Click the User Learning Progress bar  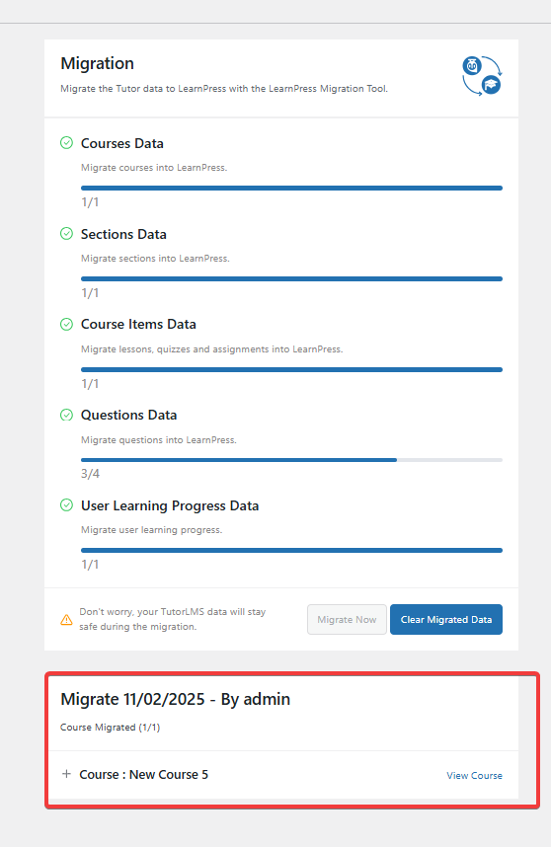pyautogui.click(x=291, y=551)
